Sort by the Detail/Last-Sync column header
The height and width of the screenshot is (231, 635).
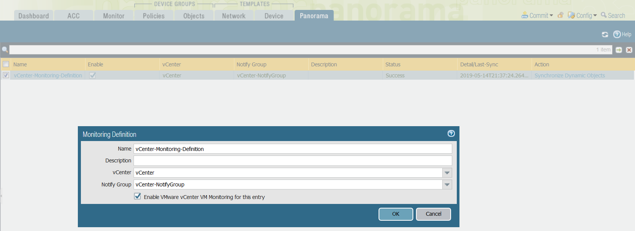pyautogui.click(x=494, y=64)
